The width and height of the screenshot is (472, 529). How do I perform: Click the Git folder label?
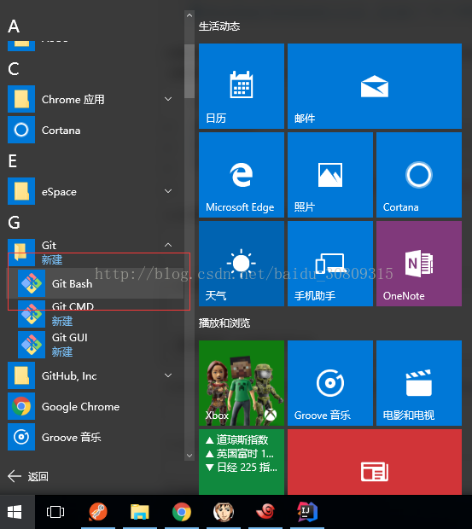pos(49,245)
